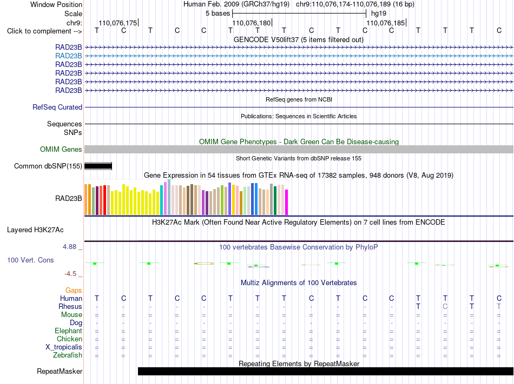
Task: Click the RepeatMasker black repeat element bar
Action: pos(326,371)
